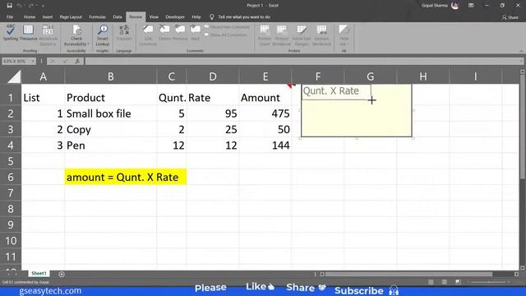Open the Check Accessibility dropdown arrow
The image size is (526, 296).
(88, 44)
